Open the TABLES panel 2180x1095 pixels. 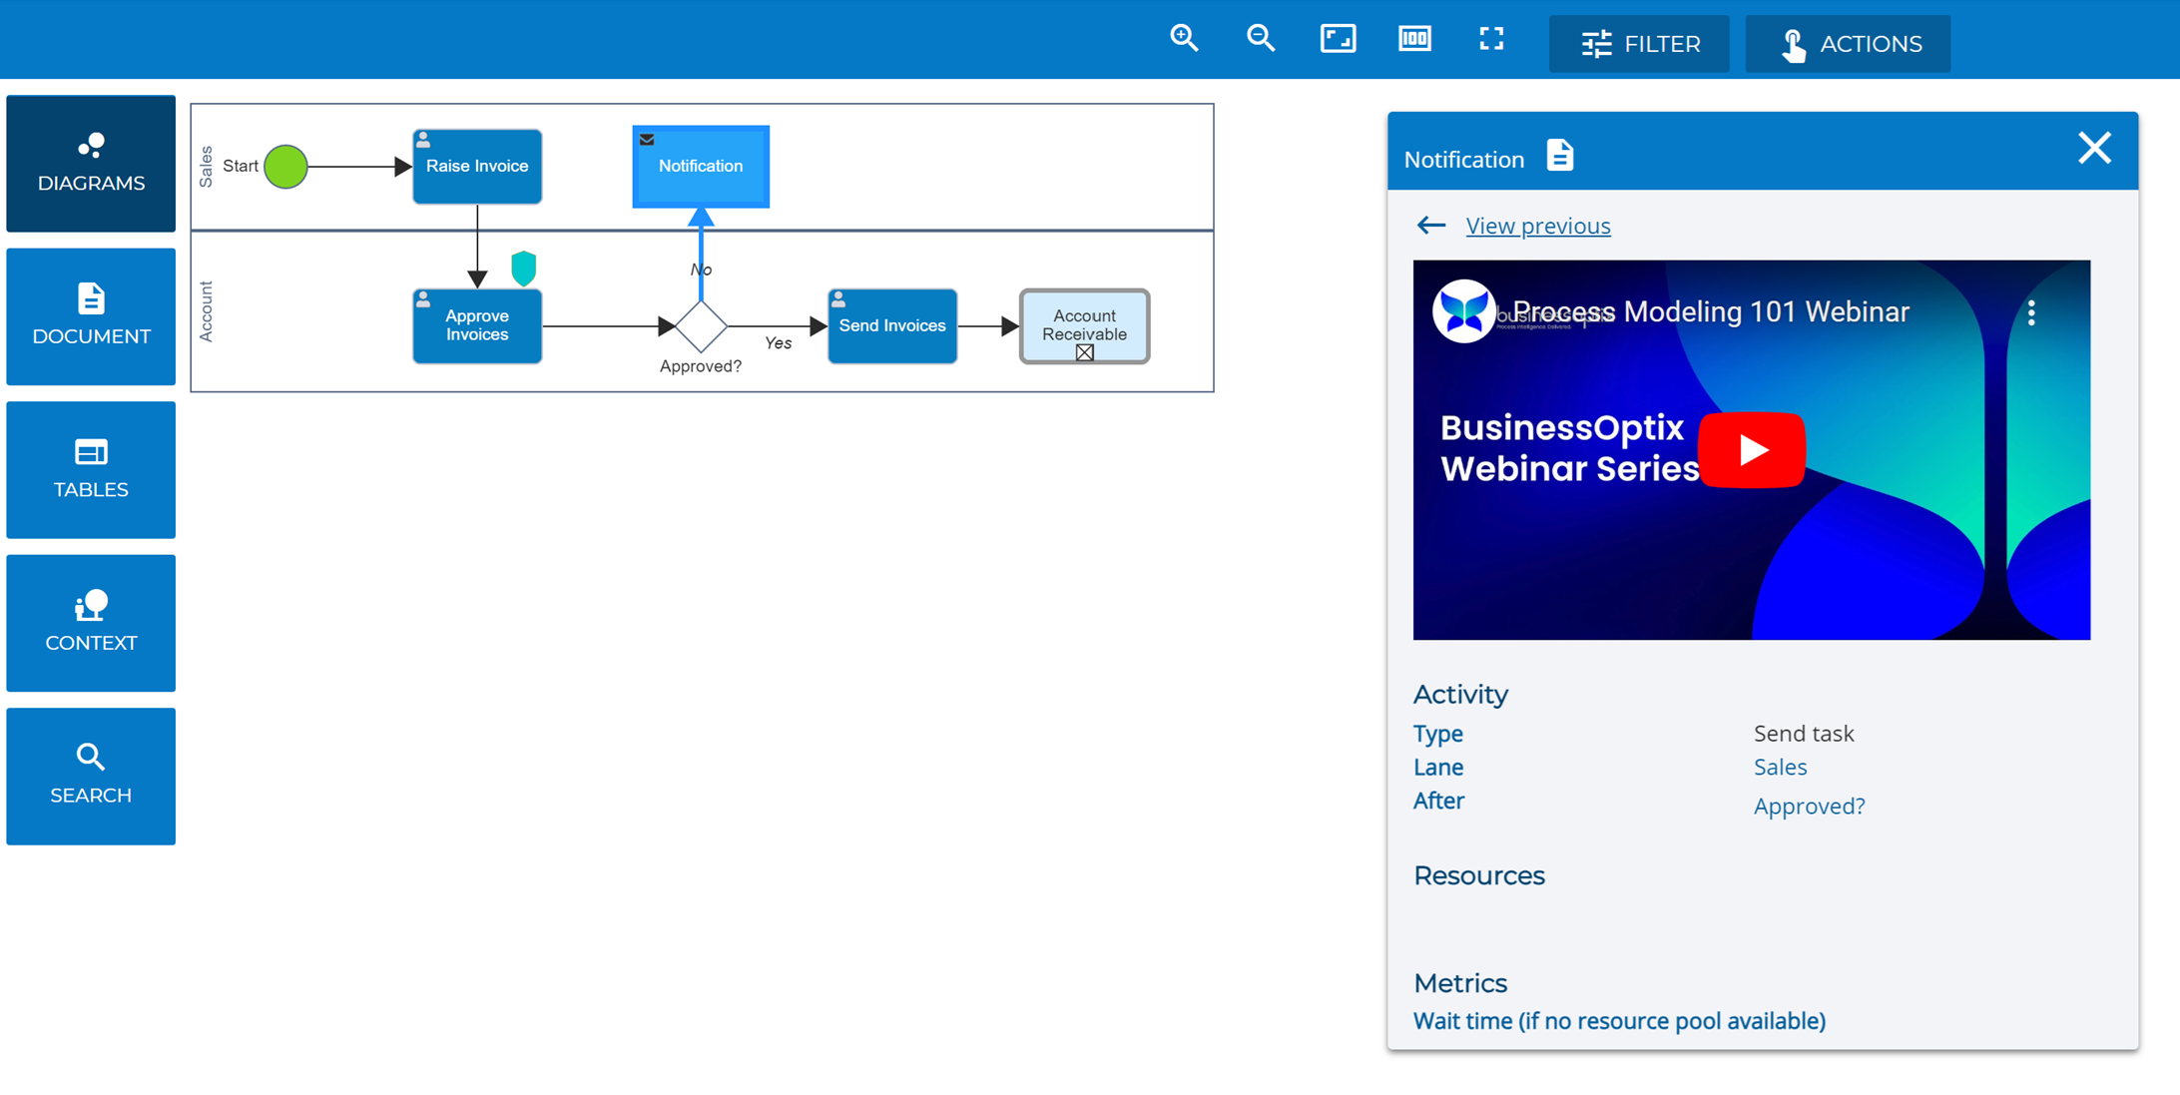click(91, 469)
